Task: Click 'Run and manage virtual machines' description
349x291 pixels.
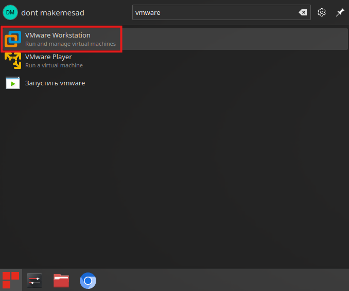Action: click(71, 44)
